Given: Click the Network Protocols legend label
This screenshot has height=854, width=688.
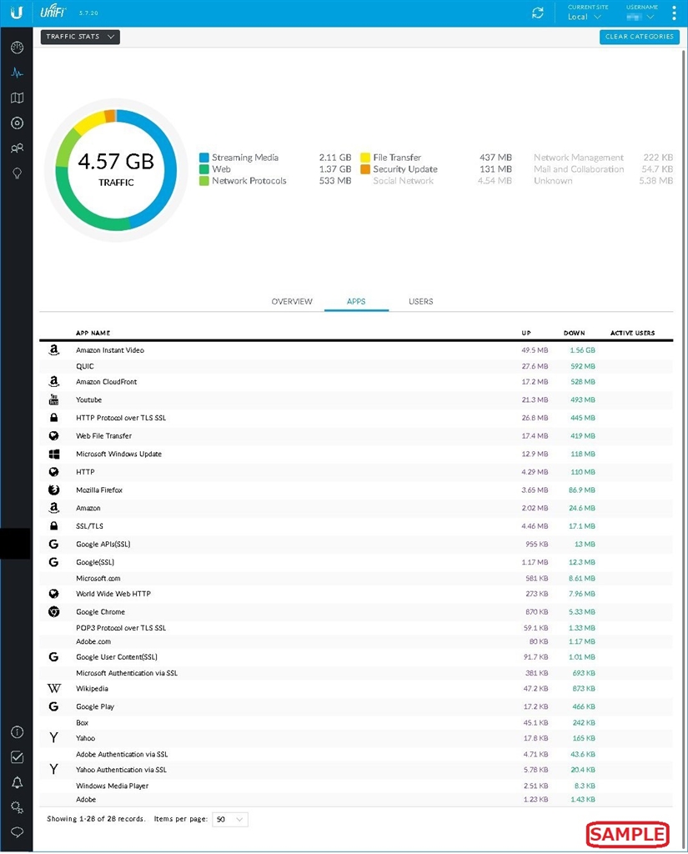Looking at the screenshot, I should point(249,180).
